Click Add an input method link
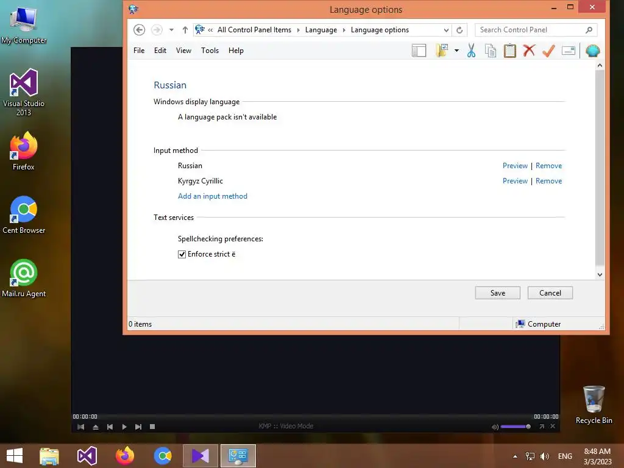The height and width of the screenshot is (468, 624). (x=213, y=196)
